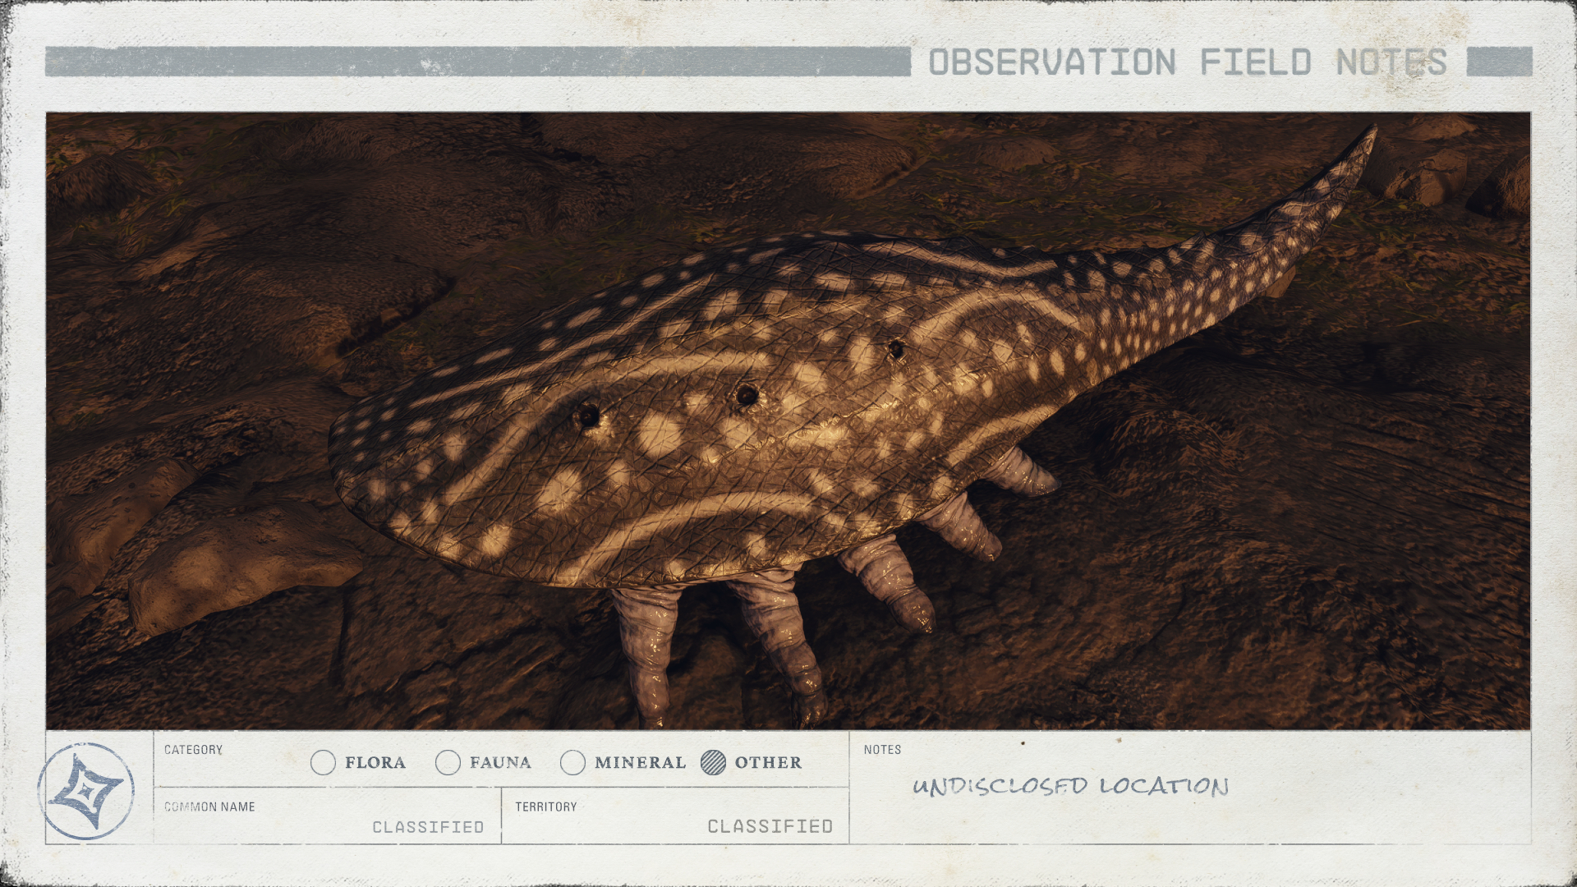This screenshot has width=1577, height=887.
Task: Select the Fauna category radio button
Action: point(448,763)
